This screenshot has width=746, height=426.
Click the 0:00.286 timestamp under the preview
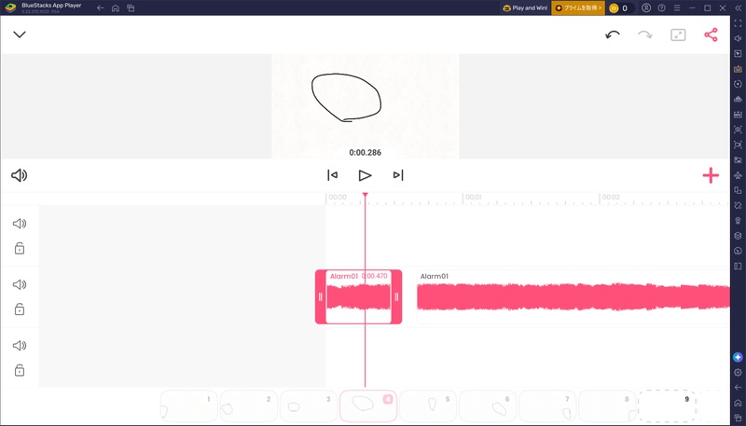[x=365, y=153]
